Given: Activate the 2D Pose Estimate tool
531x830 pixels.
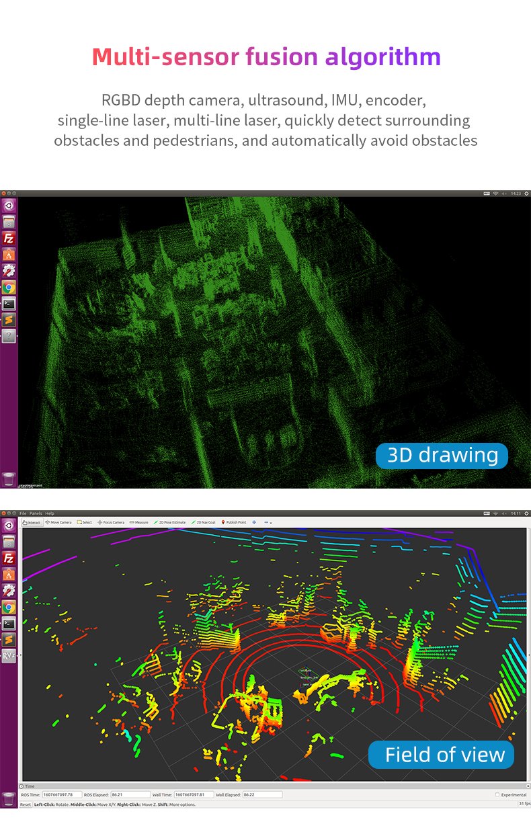Looking at the screenshot, I should (169, 522).
